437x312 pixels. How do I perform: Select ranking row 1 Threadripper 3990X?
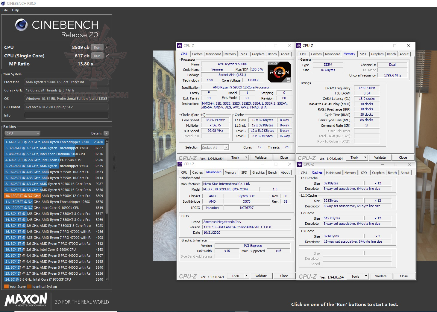(54, 142)
